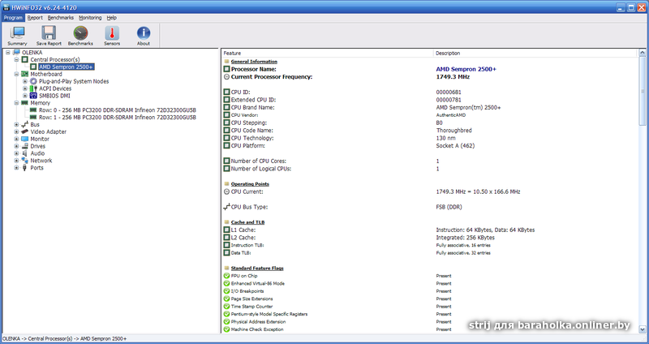This screenshot has width=649, height=344.
Task: Click the Motherboard icon in tree
Action: 25,74
